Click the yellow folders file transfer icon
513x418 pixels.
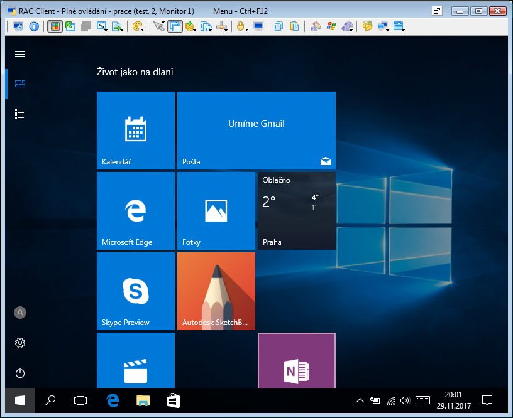(367, 26)
